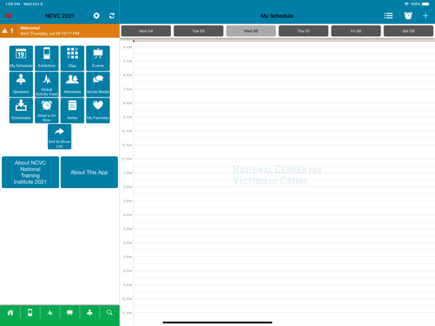Tap exhibitors phone icon in bottom bar
Viewport: 435px width, 326px height.
pos(30,313)
